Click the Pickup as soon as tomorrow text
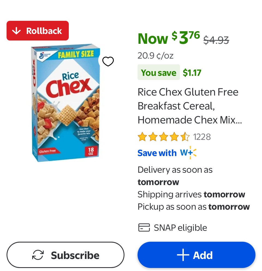 (193, 207)
